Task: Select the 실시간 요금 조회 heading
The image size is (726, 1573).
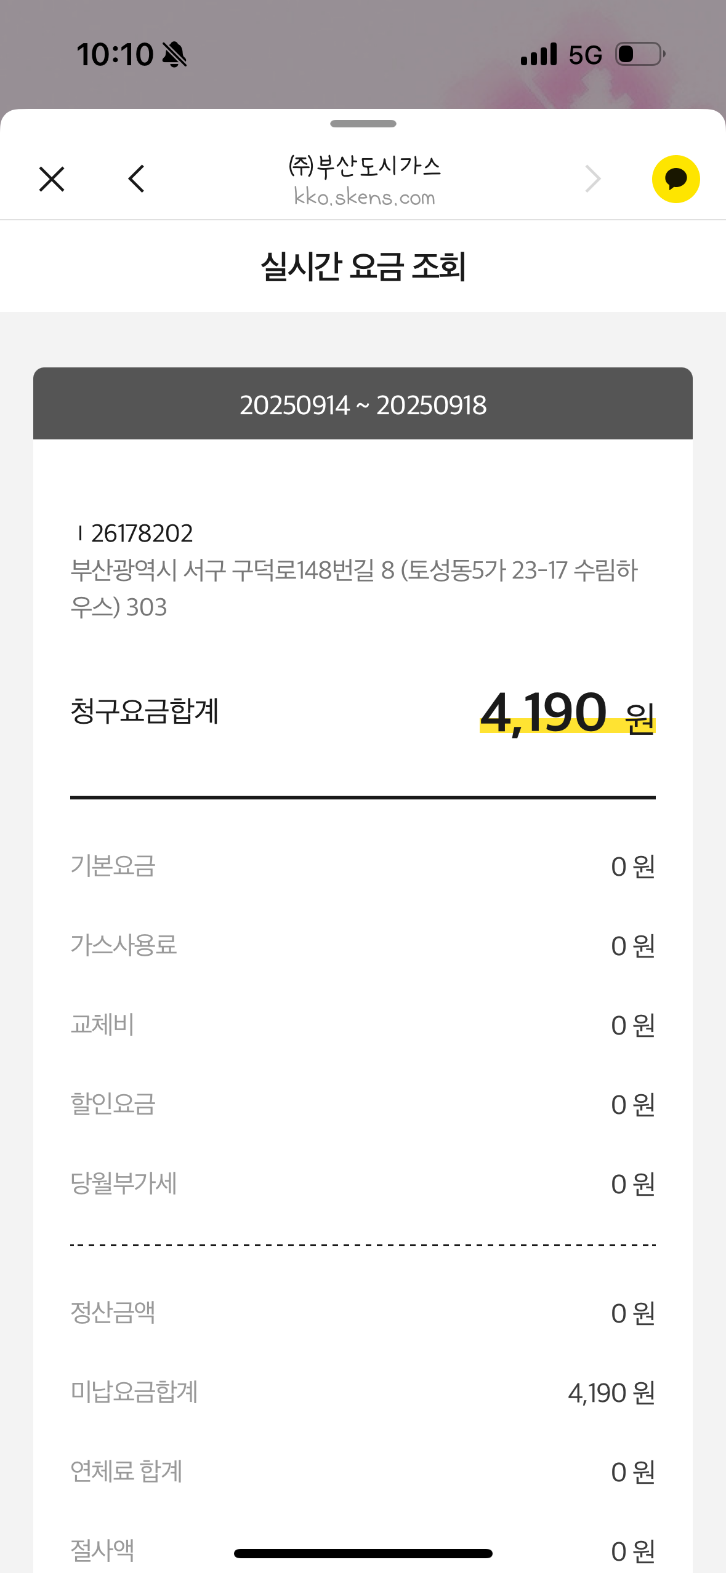Action: click(363, 266)
